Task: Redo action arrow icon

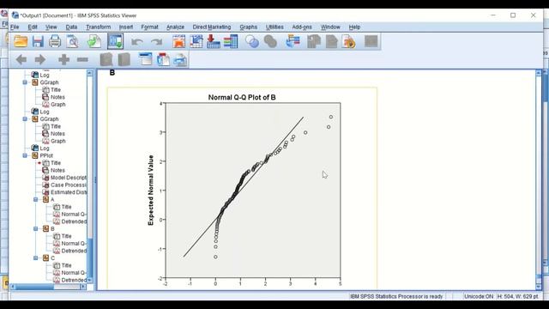Action: (156, 42)
